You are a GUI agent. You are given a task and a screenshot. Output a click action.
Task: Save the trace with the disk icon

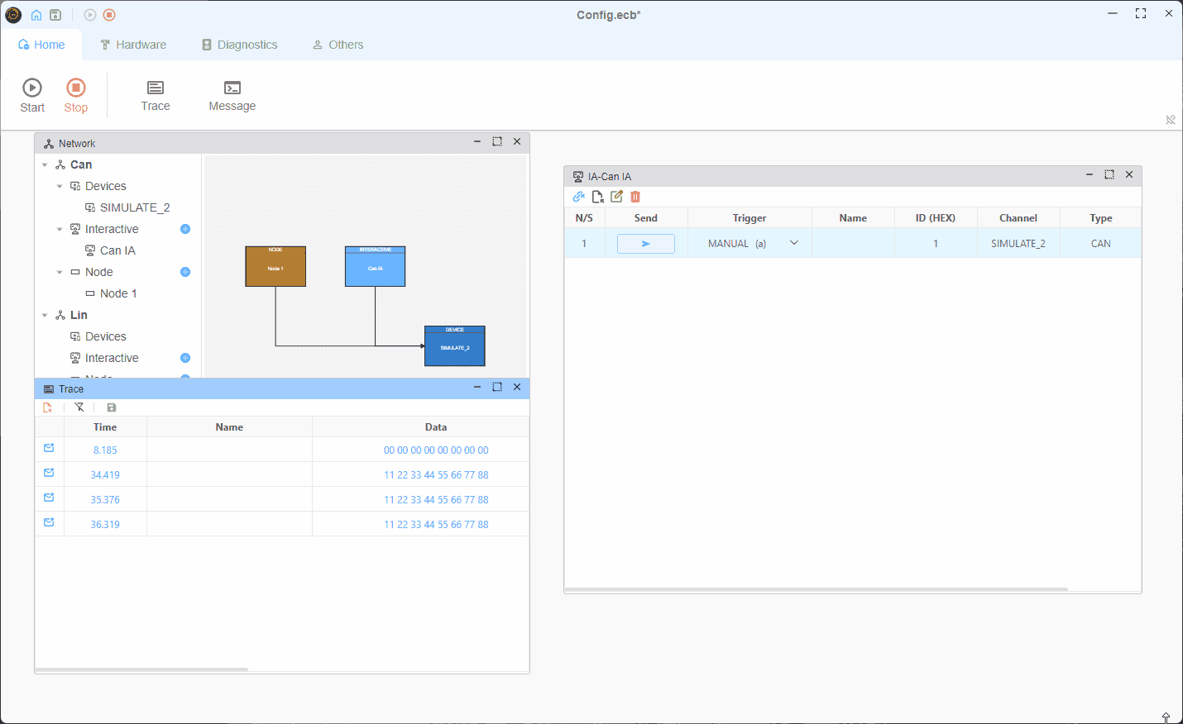click(x=112, y=407)
